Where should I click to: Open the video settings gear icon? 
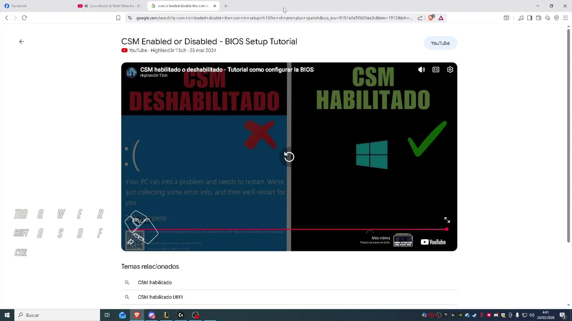click(450, 70)
